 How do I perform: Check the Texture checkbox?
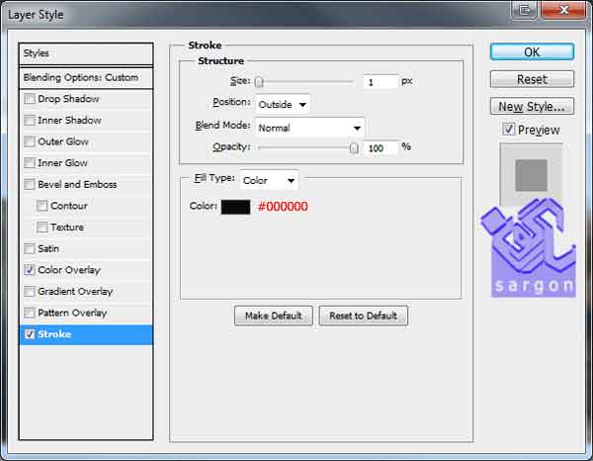(42, 228)
